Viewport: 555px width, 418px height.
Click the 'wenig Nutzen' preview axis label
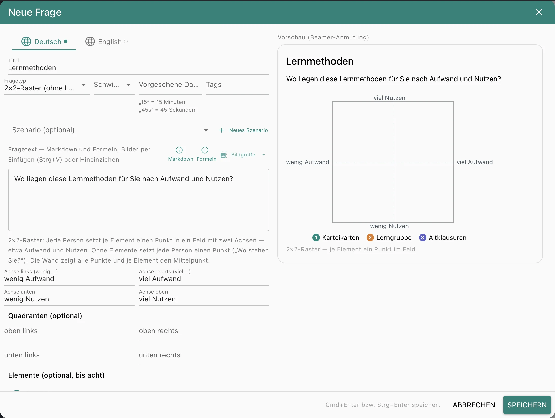coord(390,226)
